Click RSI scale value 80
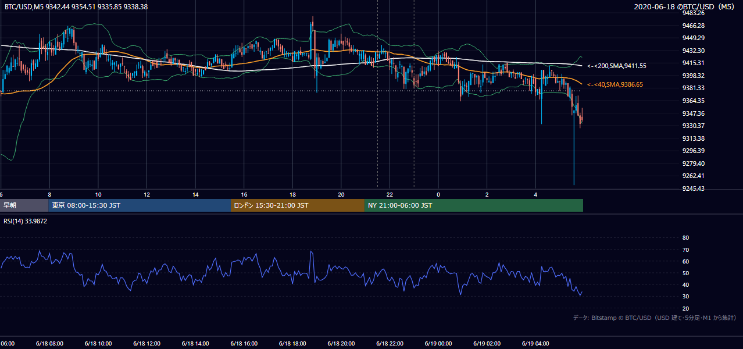 [x=685, y=238]
